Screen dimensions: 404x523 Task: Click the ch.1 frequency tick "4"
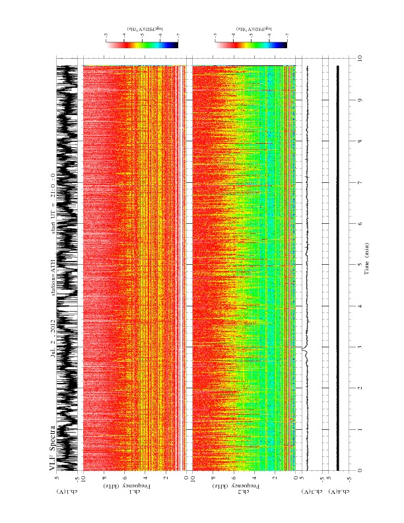tap(145, 477)
